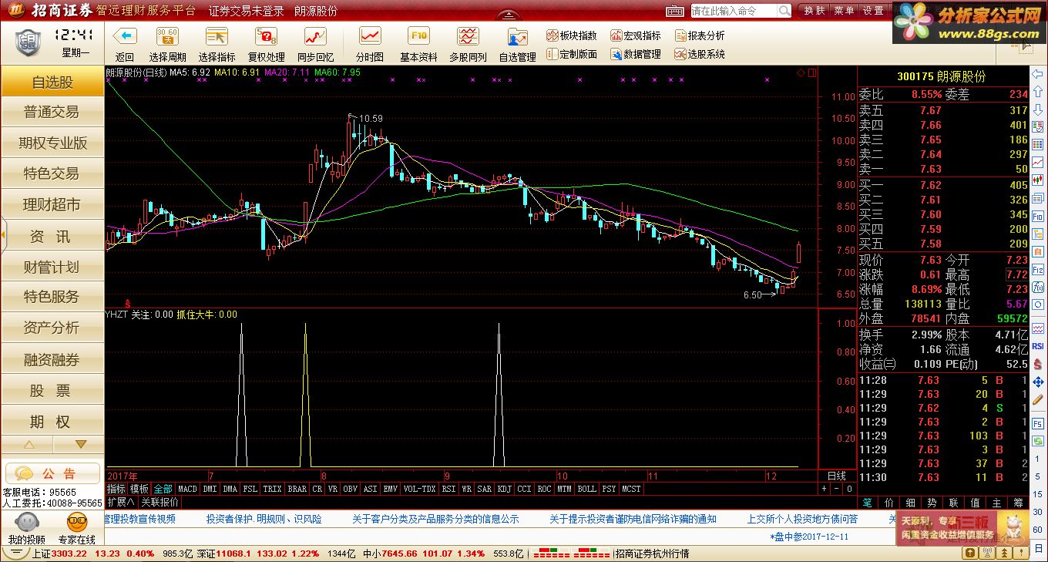Open link 上交所个人投资地方债问答
Image resolution: width=1048 pixels, height=562 pixels.
(801, 520)
